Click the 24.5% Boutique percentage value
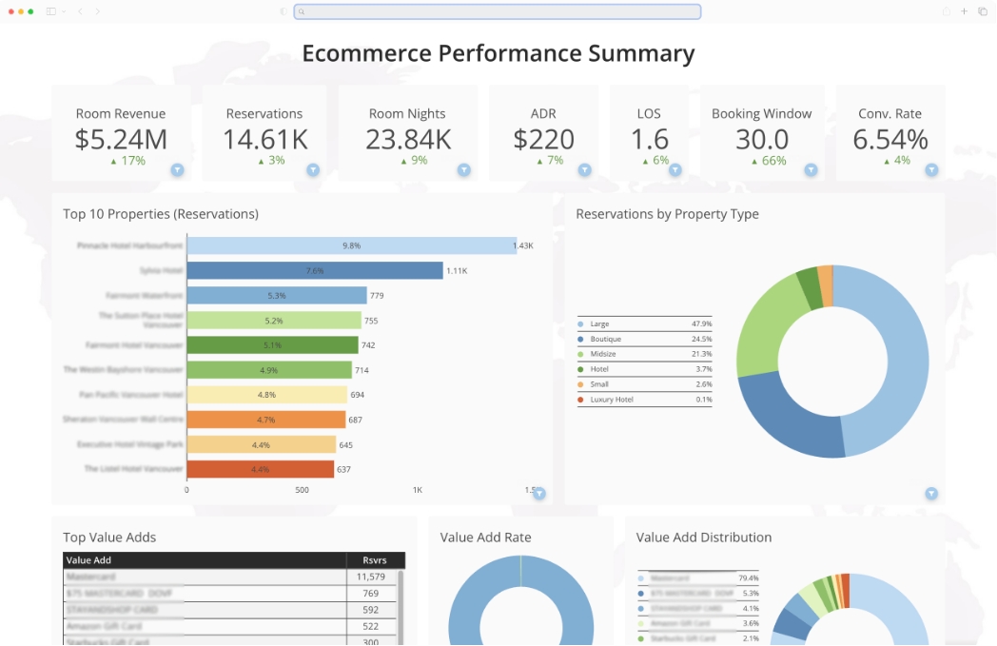Screen dimensions: 997x646 702,340
